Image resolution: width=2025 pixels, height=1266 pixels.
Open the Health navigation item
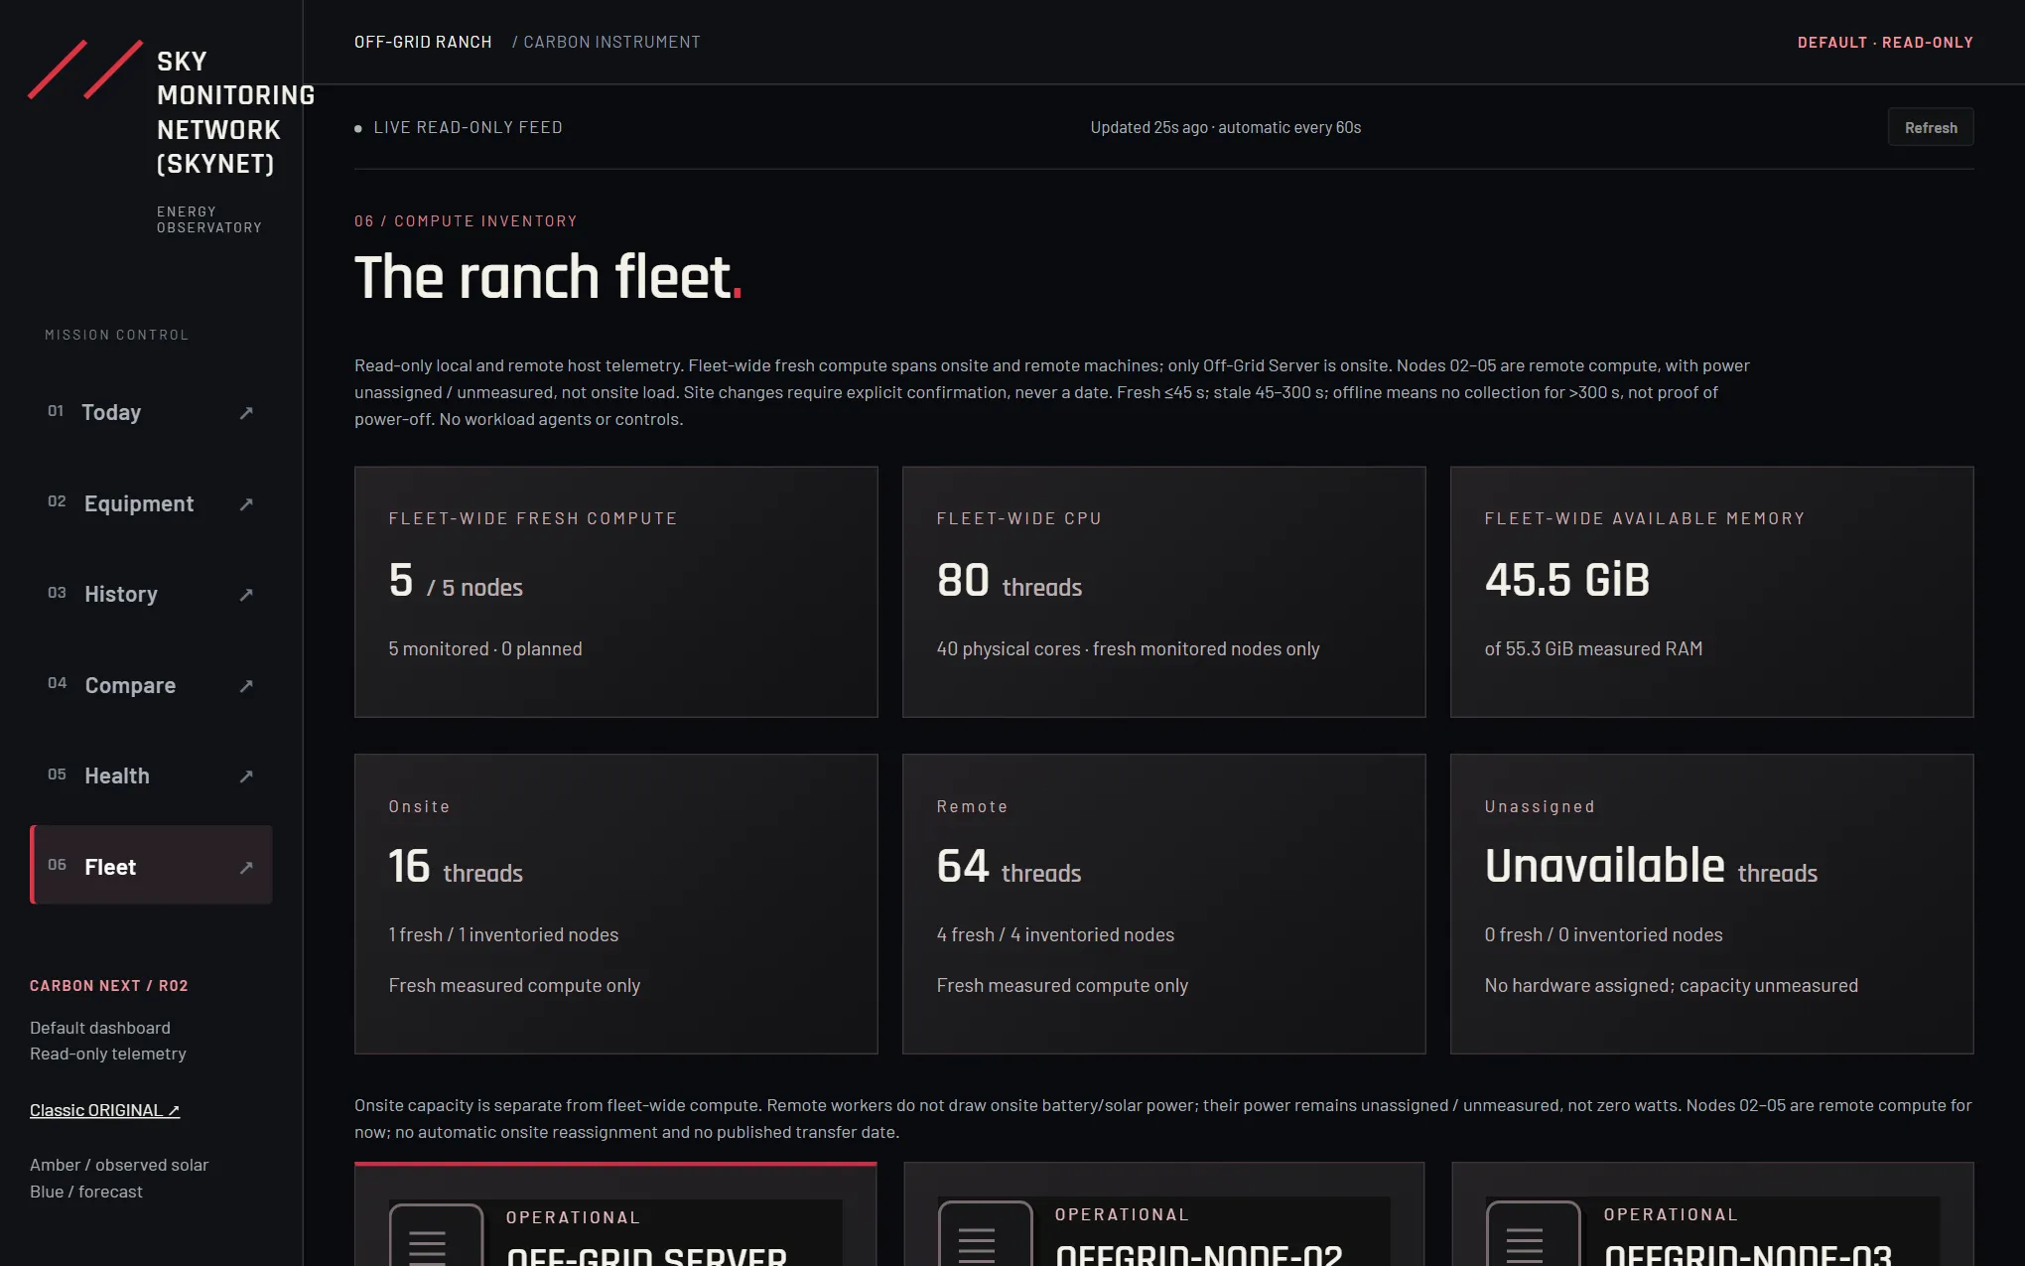[x=151, y=775]
